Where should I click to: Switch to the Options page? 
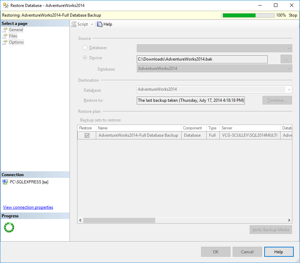click(x=17, y=42)
